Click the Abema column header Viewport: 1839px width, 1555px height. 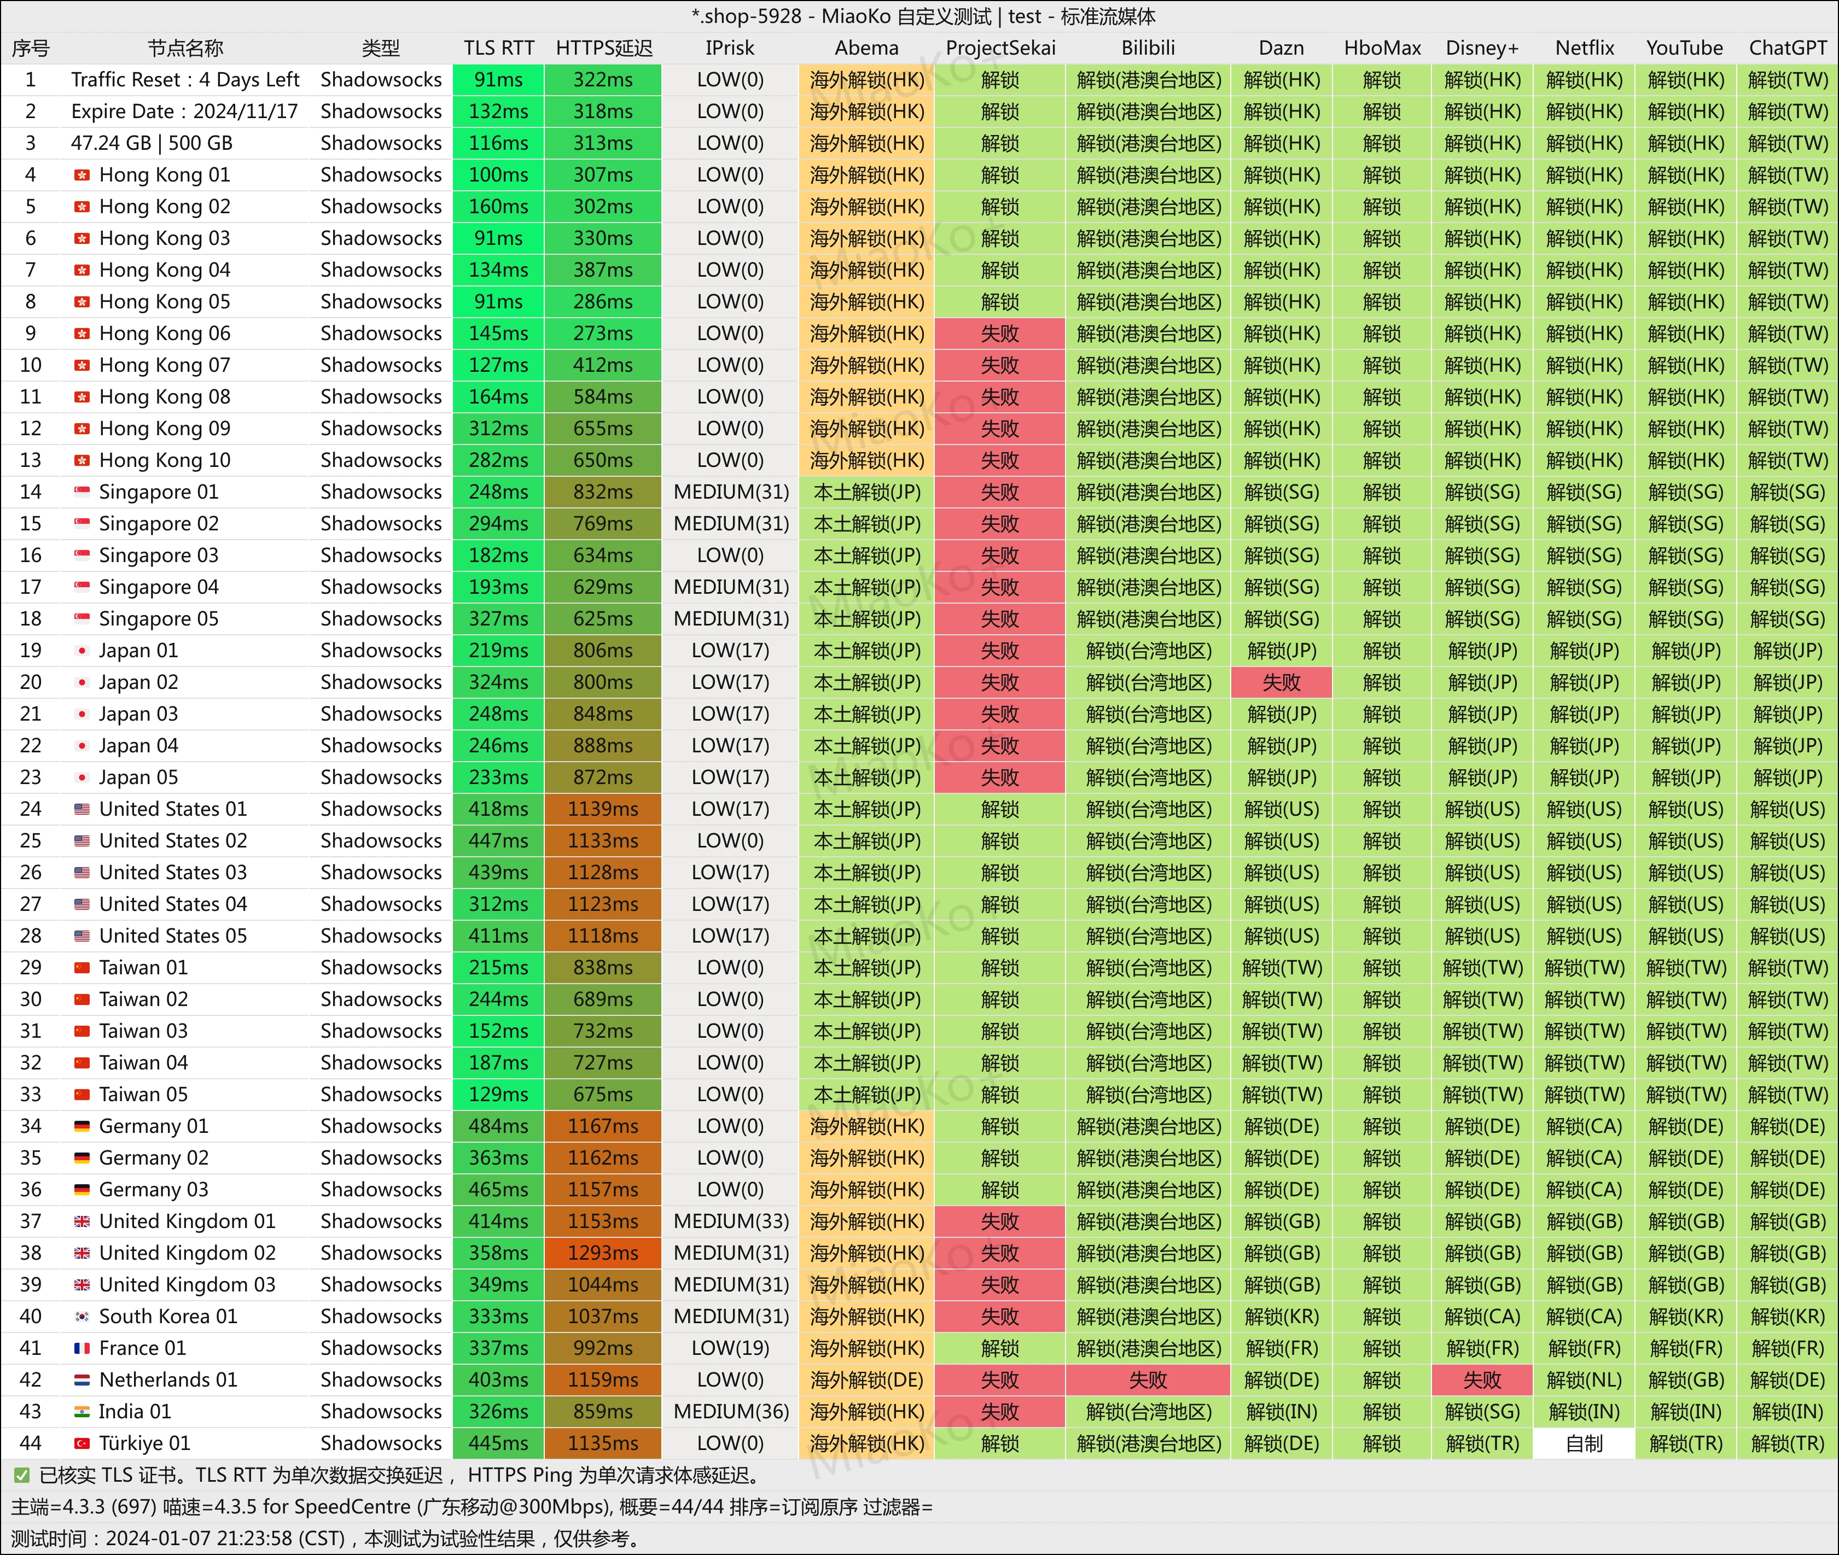pos(867,49)
